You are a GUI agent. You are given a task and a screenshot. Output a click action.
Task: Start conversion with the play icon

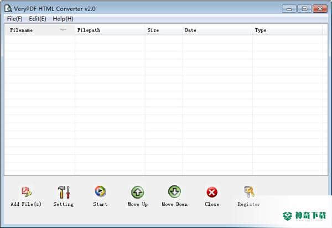[100, 191]
